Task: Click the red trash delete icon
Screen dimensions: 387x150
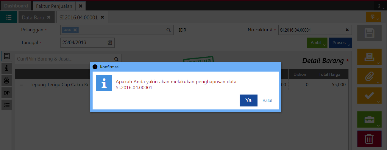Action: tap(369, 139)
